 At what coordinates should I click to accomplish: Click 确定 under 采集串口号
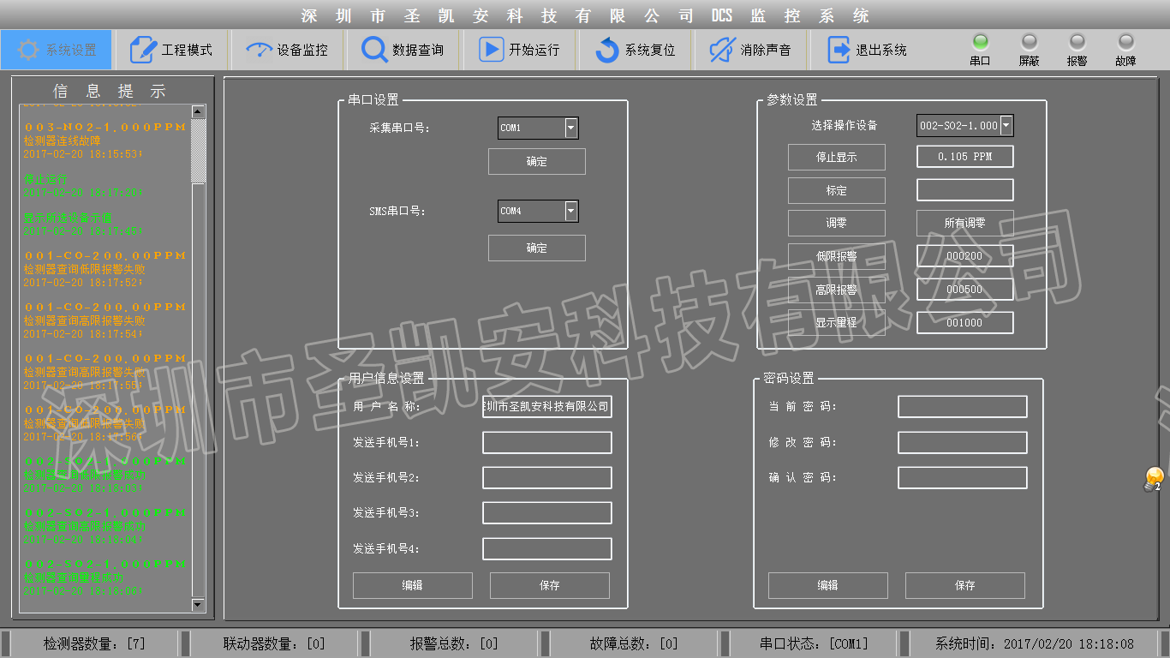[537, 161]
